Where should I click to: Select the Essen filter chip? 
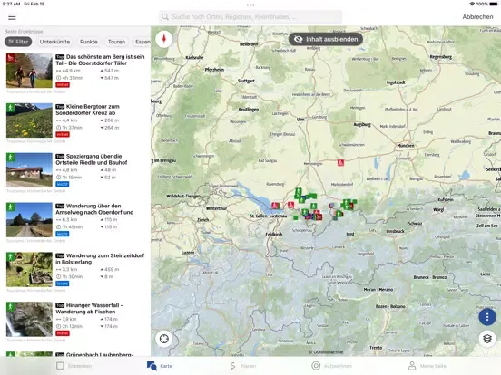[142, 42]
